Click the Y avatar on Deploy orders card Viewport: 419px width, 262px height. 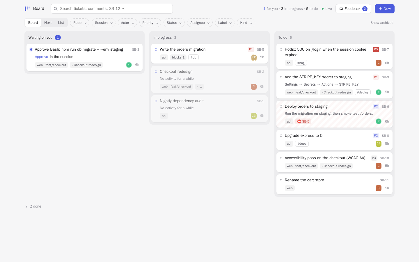click(379, 121)
